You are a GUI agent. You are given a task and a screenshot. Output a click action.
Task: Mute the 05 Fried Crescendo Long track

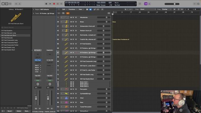[x=71, y=62]
